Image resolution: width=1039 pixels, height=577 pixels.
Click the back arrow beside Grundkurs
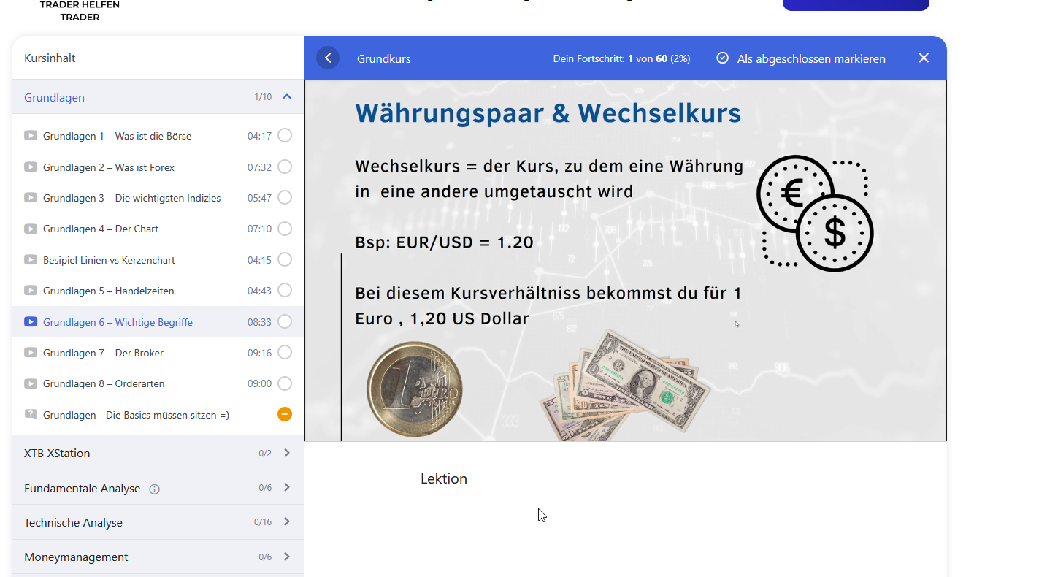coord(328,58)
